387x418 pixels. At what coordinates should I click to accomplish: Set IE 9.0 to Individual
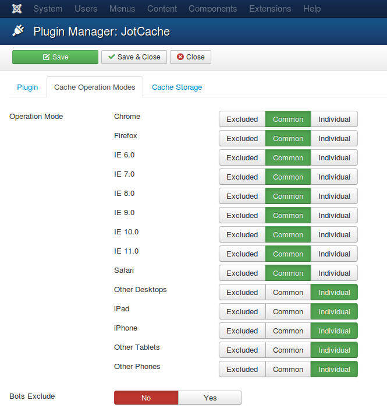[334, 215]
